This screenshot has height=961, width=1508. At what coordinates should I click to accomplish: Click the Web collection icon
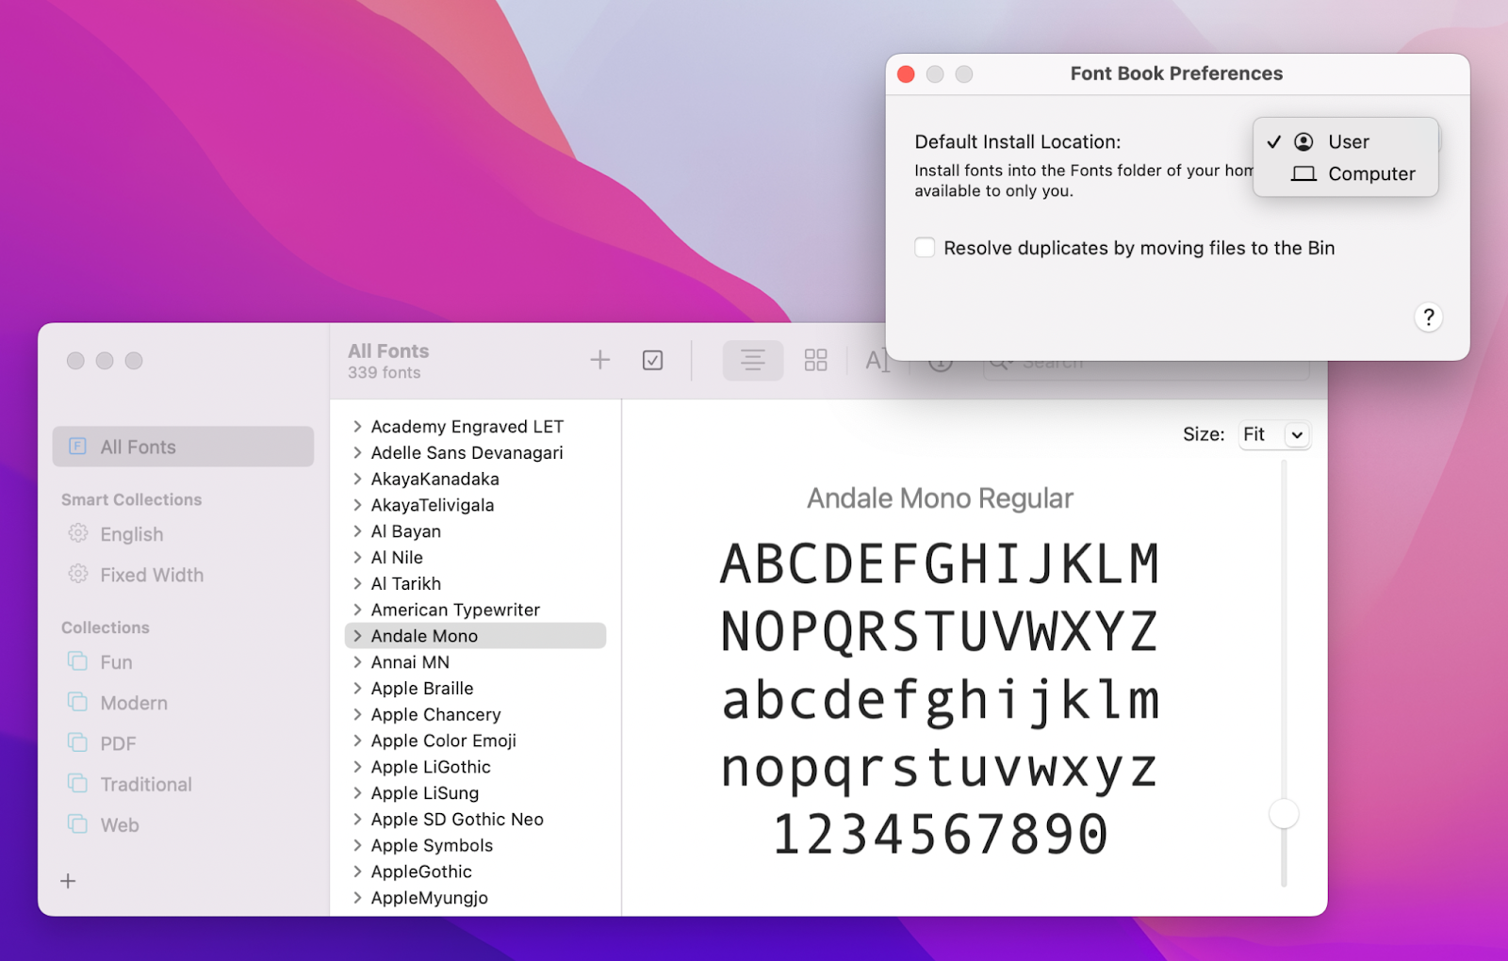(x=78, y=823)
